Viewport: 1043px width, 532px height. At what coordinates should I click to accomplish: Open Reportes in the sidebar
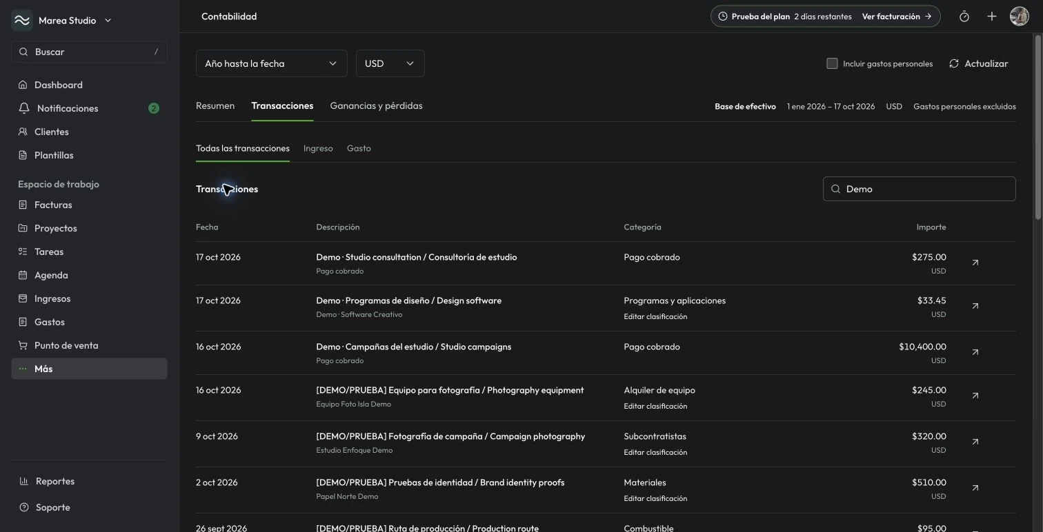[x=89, y=481]
